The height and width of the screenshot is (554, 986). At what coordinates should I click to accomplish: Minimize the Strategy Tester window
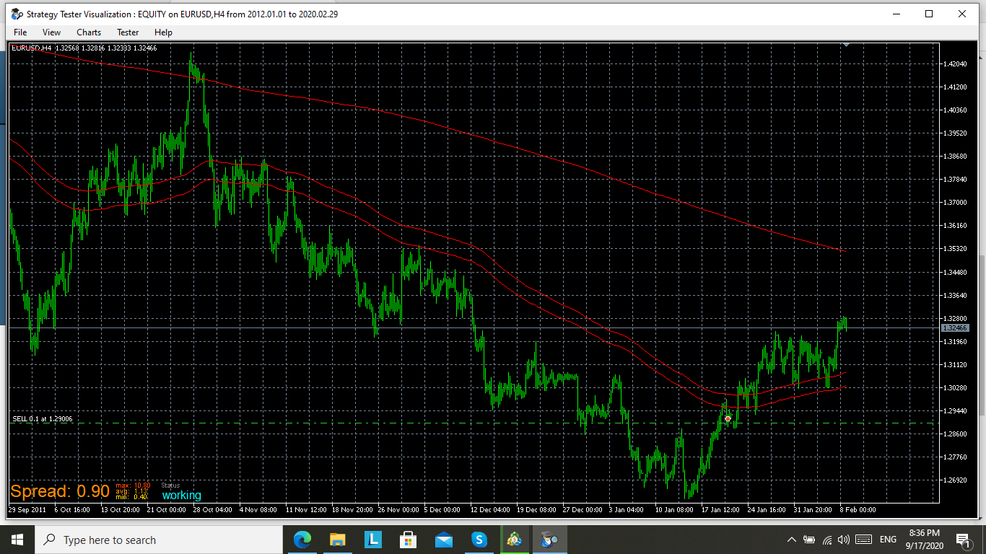tap(897, 14)
